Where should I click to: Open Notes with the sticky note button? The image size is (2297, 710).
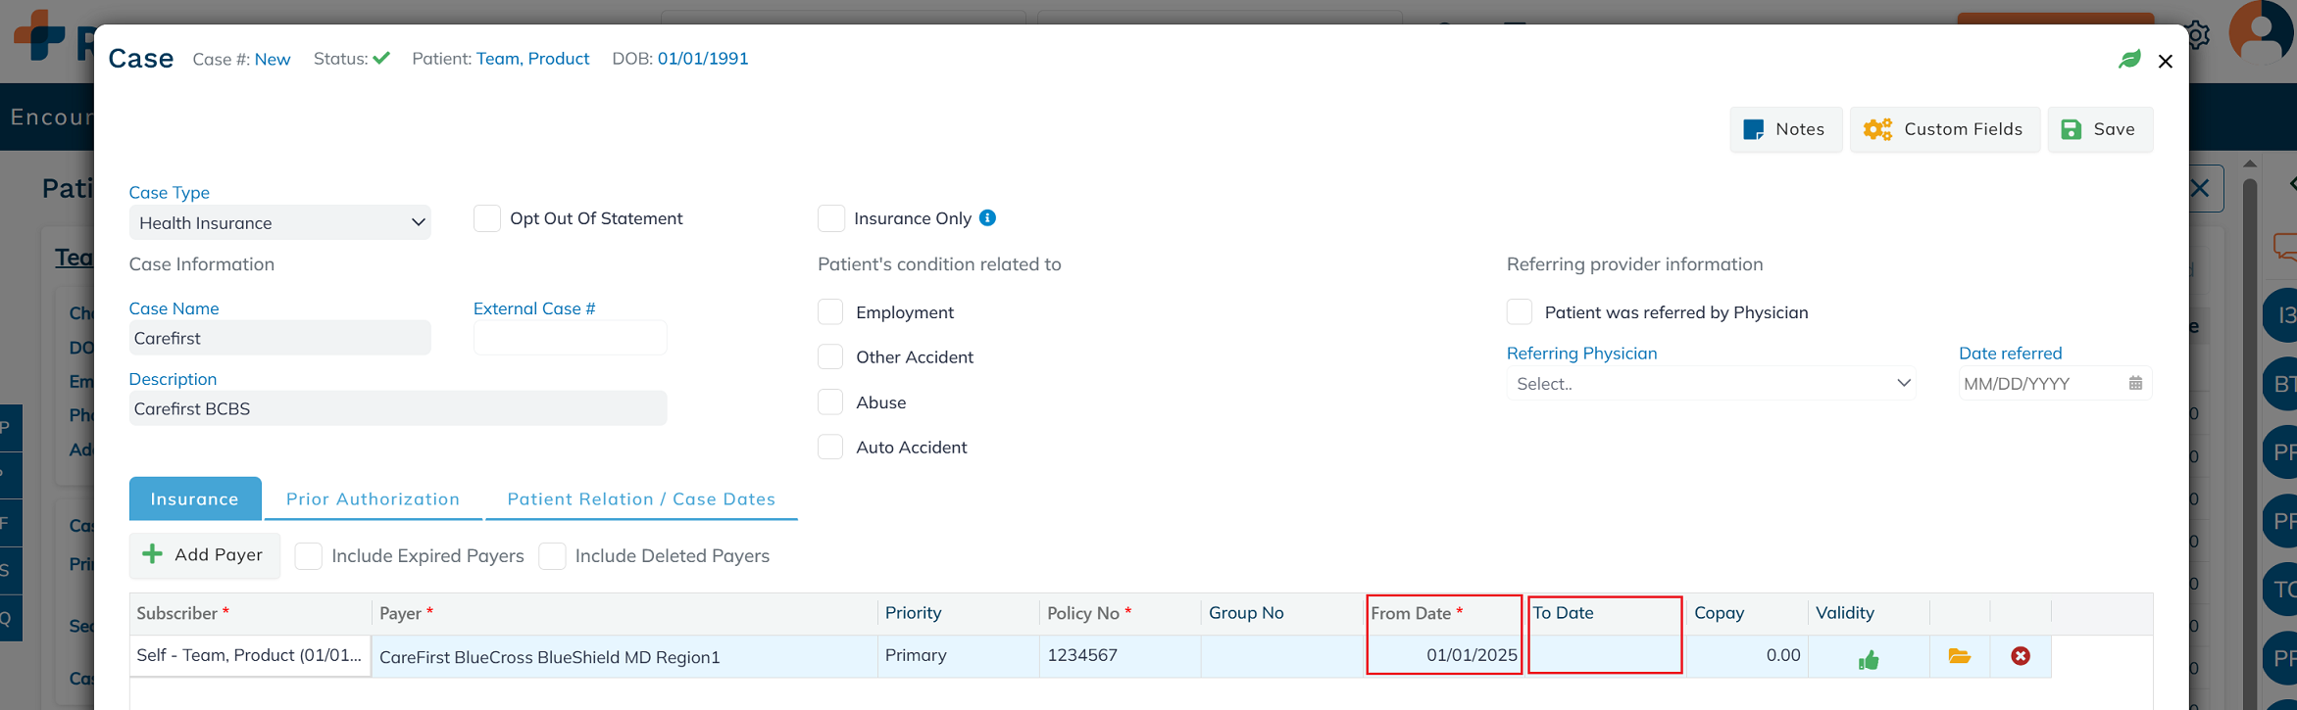coord(1785,129)
